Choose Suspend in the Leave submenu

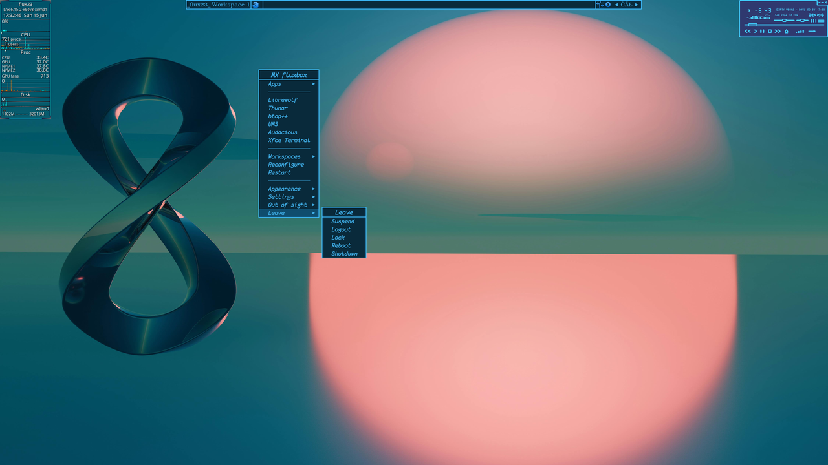[x=344, y=222]
